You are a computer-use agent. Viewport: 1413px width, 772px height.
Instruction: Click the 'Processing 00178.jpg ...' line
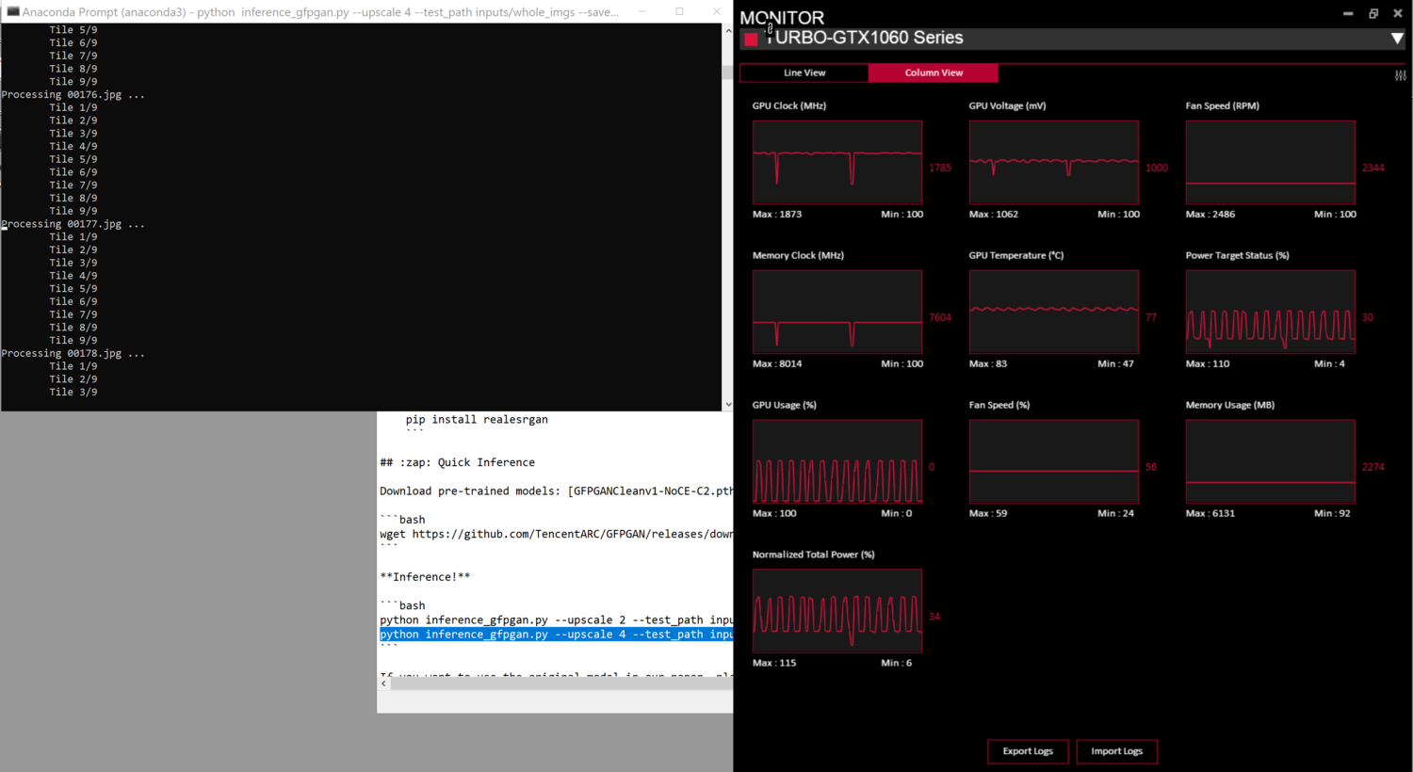[73, 354]
